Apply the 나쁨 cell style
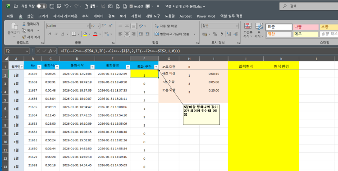The image size is (338, 171). (x=306, y=27)
